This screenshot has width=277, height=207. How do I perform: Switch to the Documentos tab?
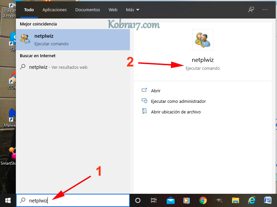pos(87,10)
